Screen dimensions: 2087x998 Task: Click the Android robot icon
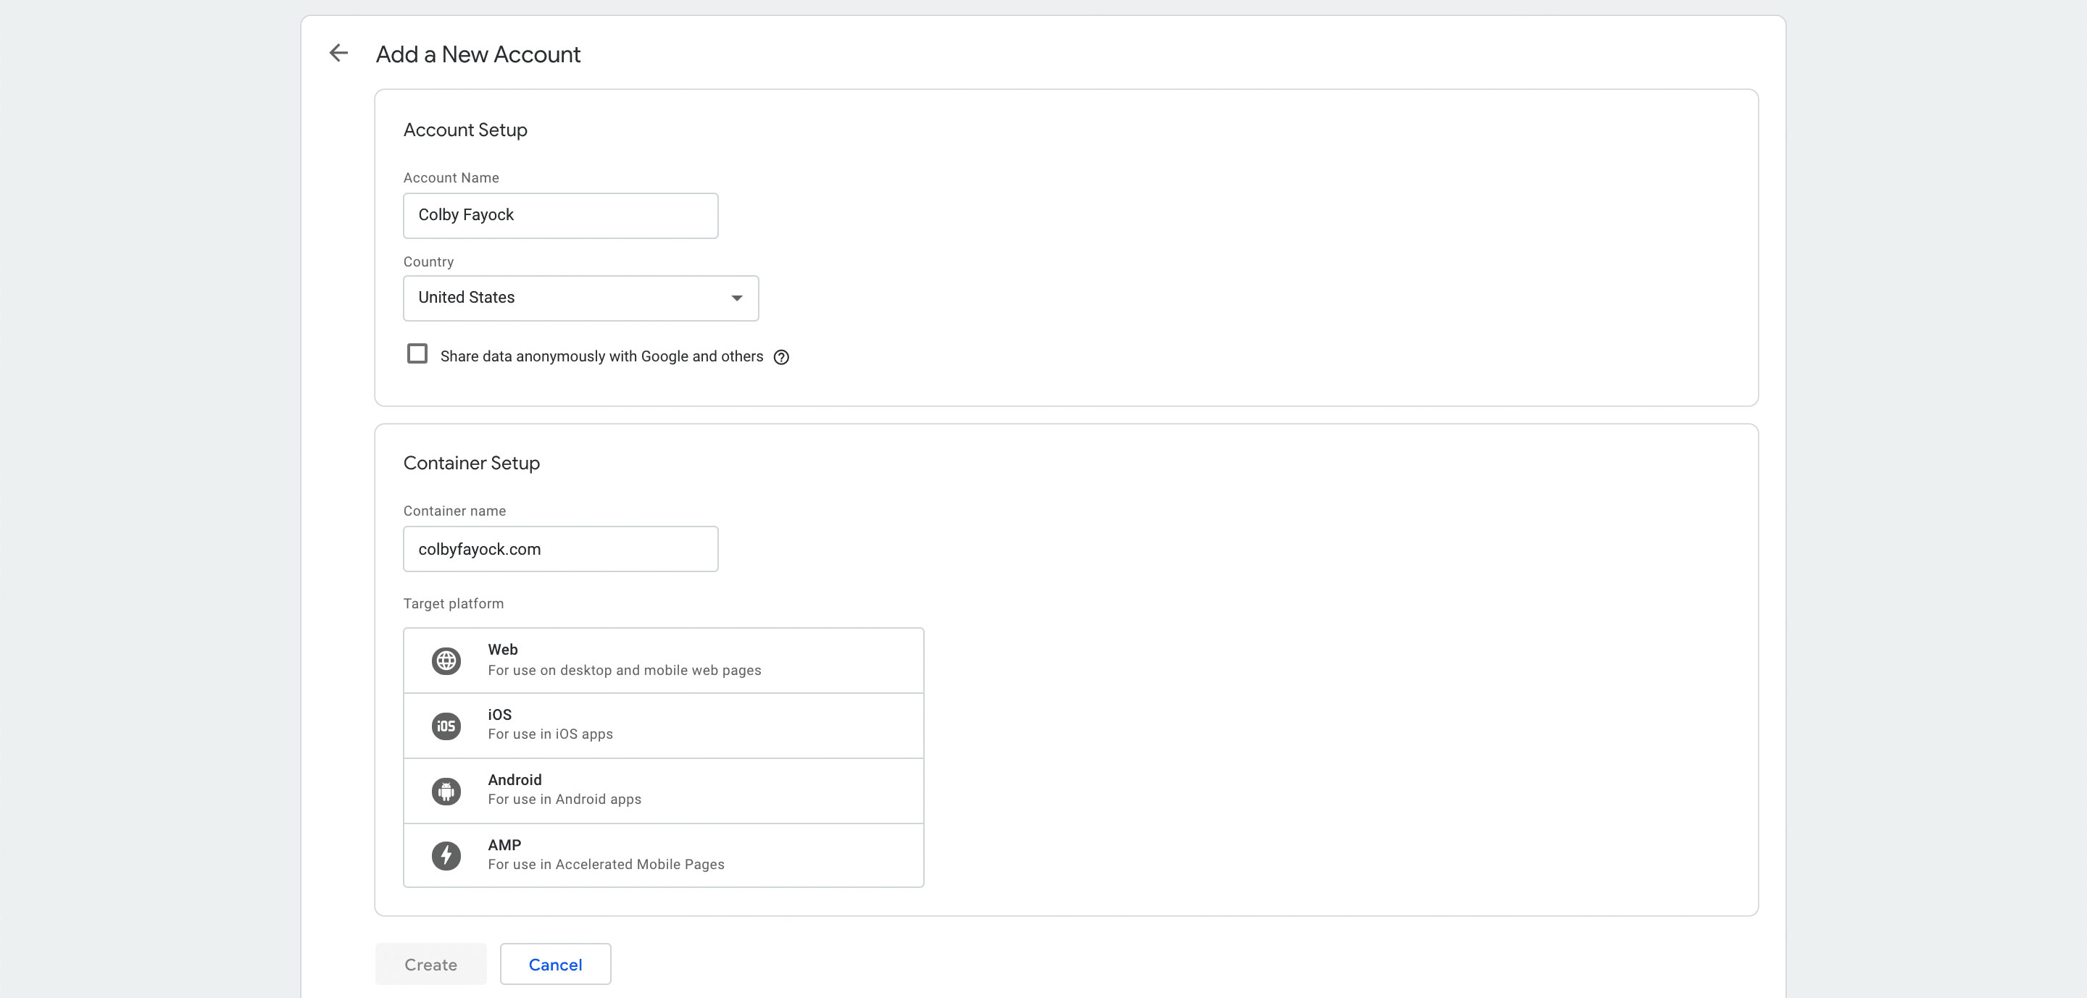[446, 791]
